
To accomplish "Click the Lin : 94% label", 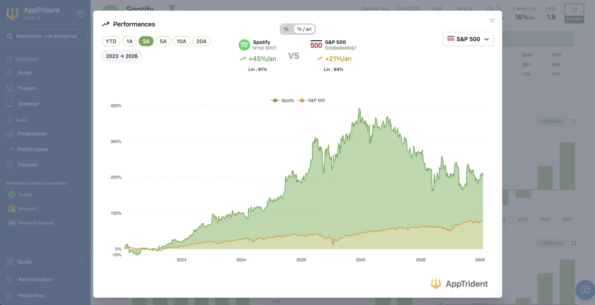I will [x=333, y=70].
